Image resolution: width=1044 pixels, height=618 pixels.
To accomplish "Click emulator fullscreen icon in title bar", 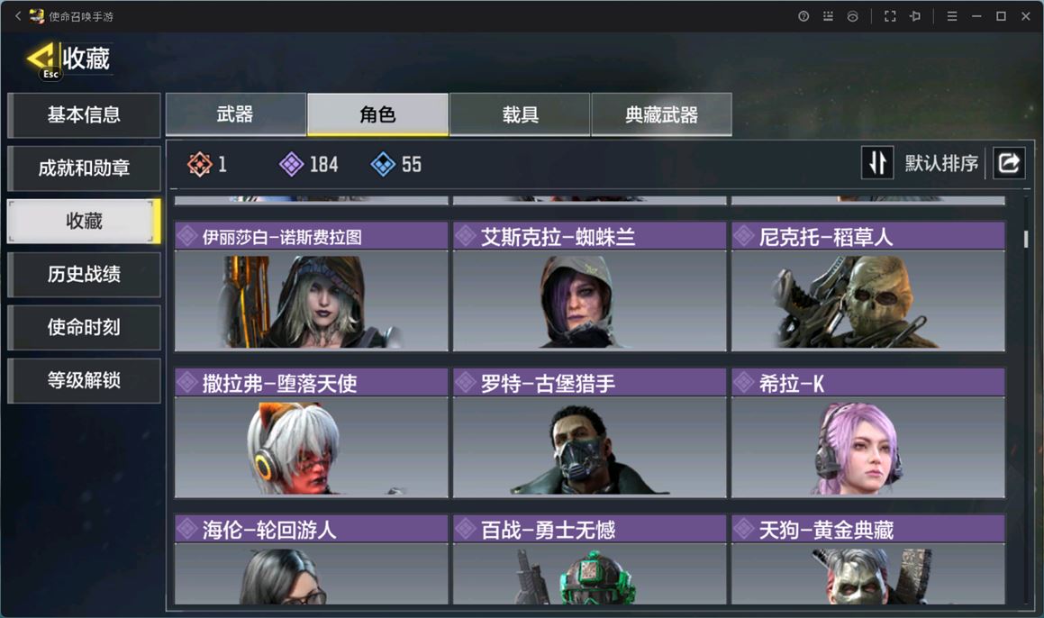I will click(x=890, y=16).
